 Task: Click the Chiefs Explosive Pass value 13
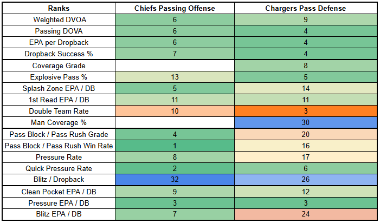[175, 77]
